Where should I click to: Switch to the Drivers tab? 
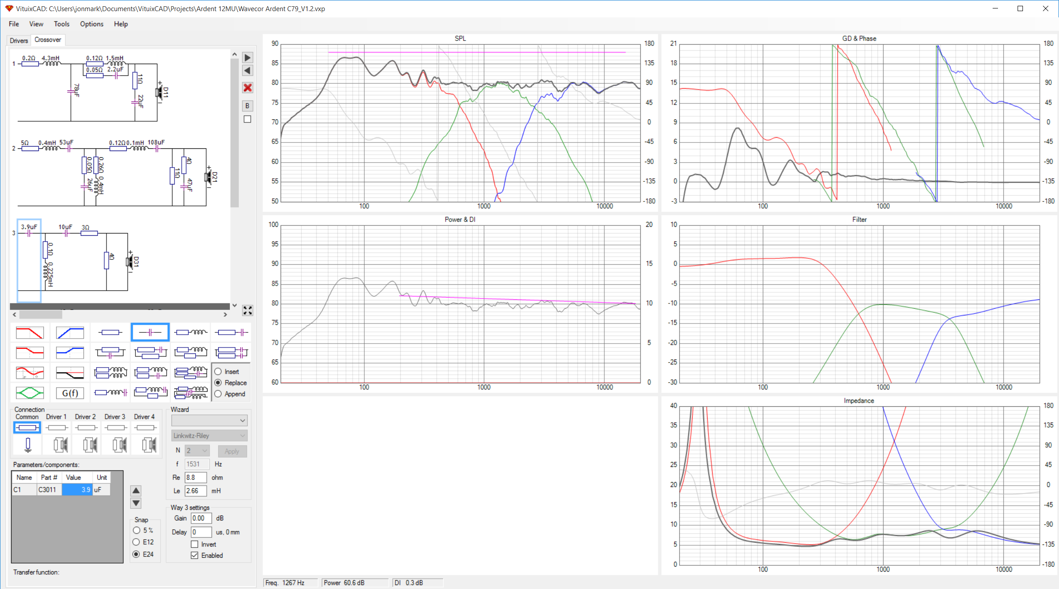pyautogui.click(x=19, y=40)
